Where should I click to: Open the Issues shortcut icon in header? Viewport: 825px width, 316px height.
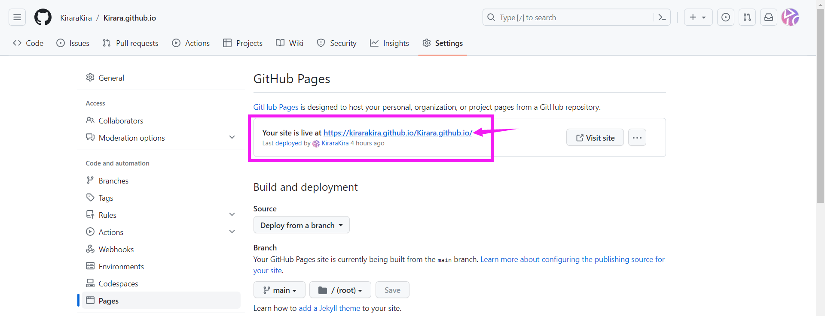coord(726,17)
